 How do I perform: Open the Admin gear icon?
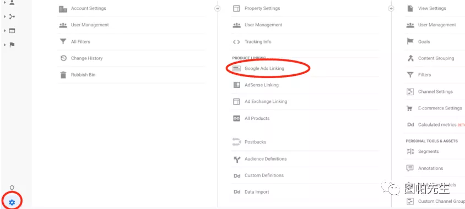[12, 202]
